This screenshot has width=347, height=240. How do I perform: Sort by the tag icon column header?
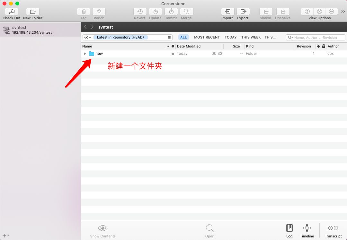pyautogui.click(x=318, y=46)
